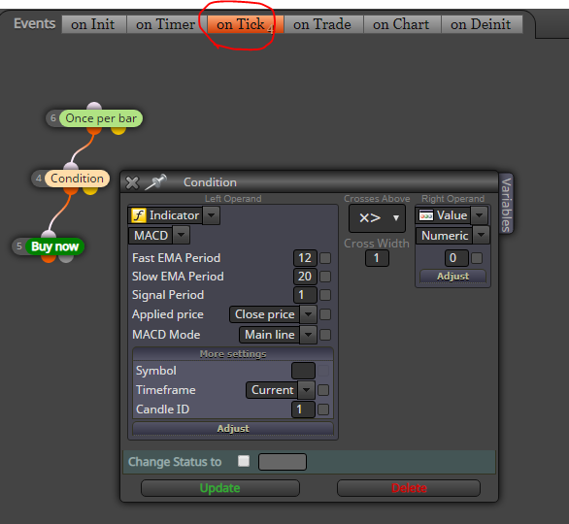Screen dimensions: 569x524
Task: Toggle the Fast EMA Period checkbox
Action: point(325,258)
